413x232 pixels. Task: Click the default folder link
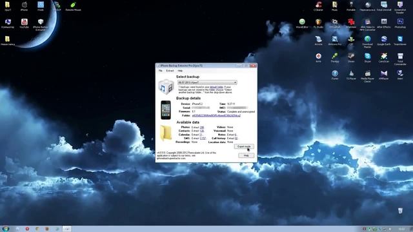pyautogui.click(x=217, y=87)
